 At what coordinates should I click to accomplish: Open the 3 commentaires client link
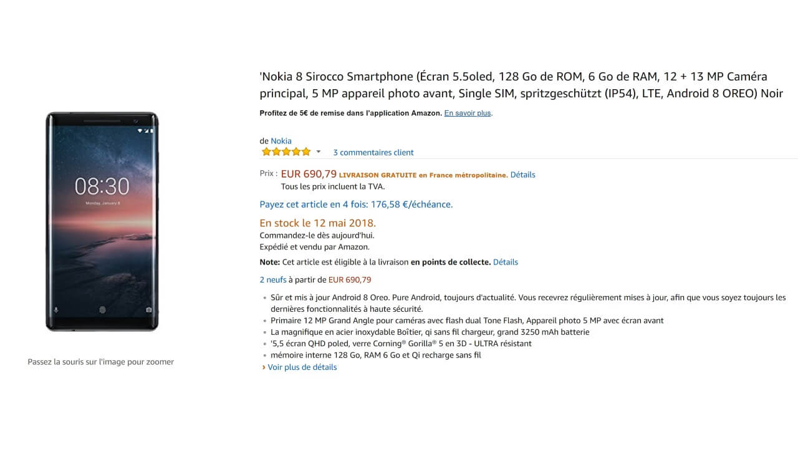(x=373, y=152)
